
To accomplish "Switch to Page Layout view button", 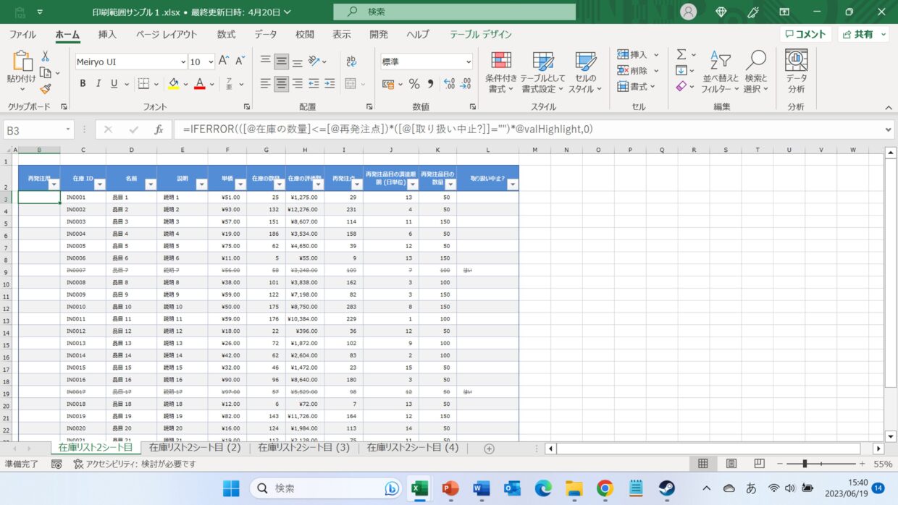I will click(731, 464).
